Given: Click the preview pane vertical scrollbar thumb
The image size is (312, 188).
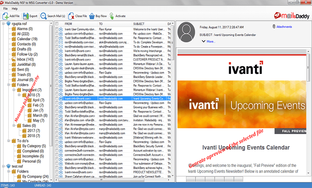Looking at the screenshot, I should click(308, 67).
